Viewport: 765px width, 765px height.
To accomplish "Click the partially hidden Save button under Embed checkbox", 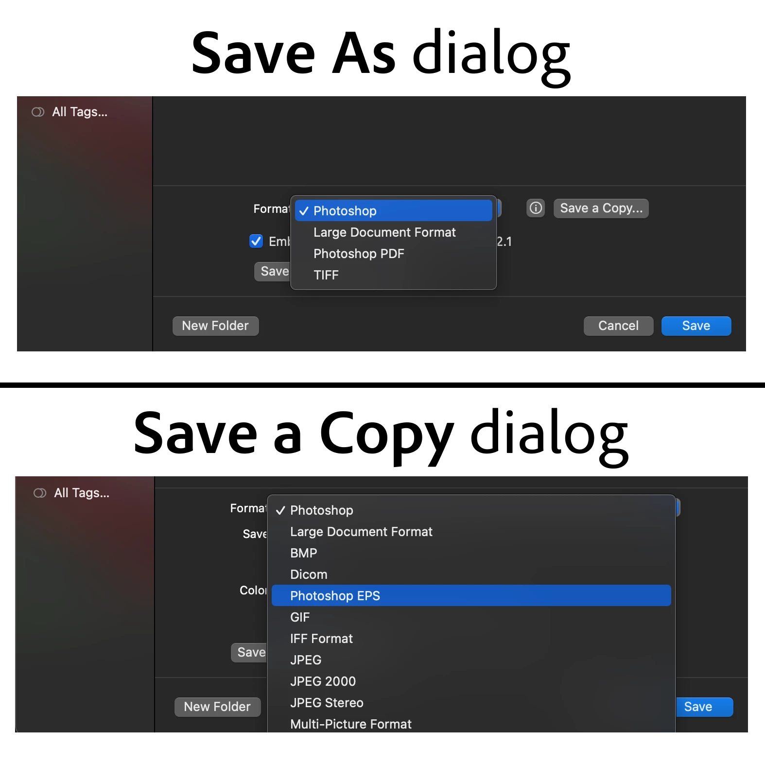I will (272, 271).
